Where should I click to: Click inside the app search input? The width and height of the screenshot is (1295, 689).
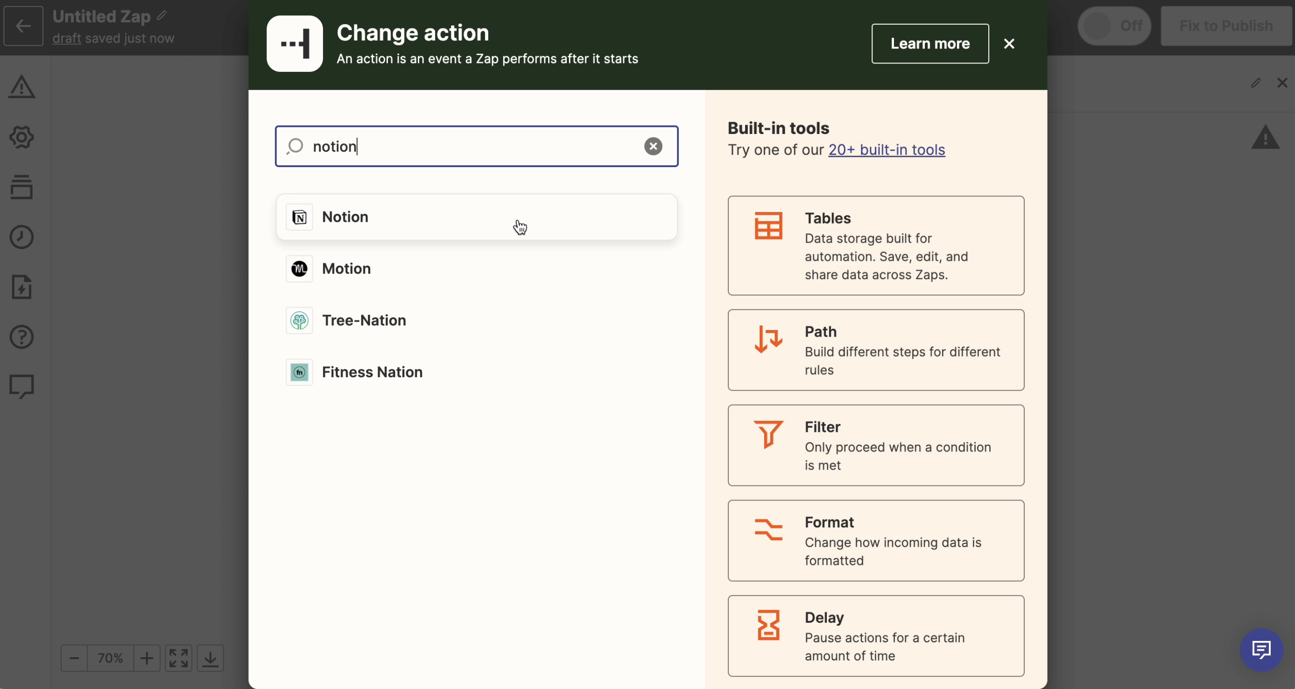click(472, 146)
